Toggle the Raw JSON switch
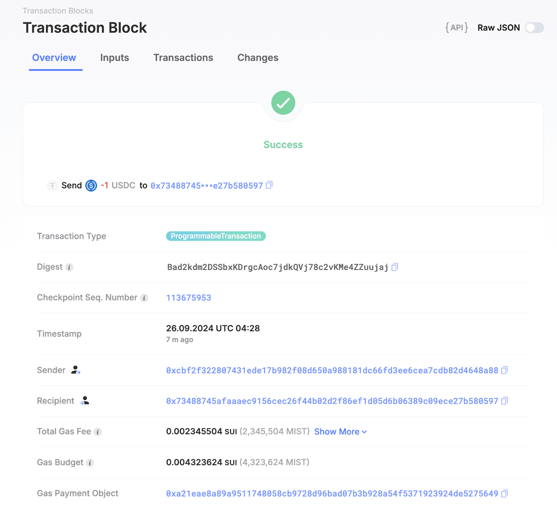 (534, 28)
